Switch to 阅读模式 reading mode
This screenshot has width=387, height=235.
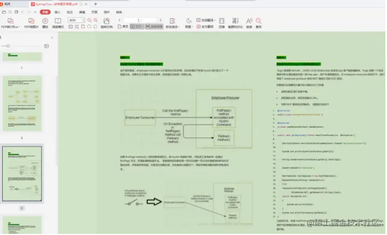[x=58, y=23]
